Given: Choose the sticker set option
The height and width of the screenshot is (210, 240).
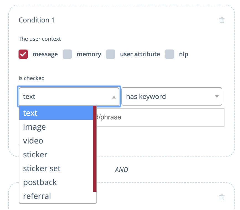Looking at the screenshot, I should tap(56, 168).
